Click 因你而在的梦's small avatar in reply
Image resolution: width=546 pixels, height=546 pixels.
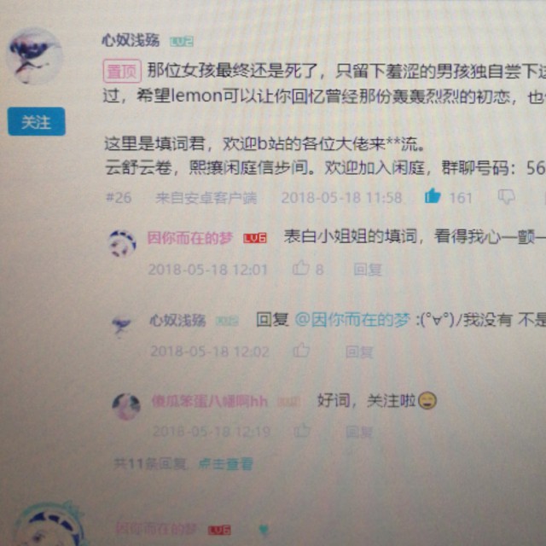point(122,243)
